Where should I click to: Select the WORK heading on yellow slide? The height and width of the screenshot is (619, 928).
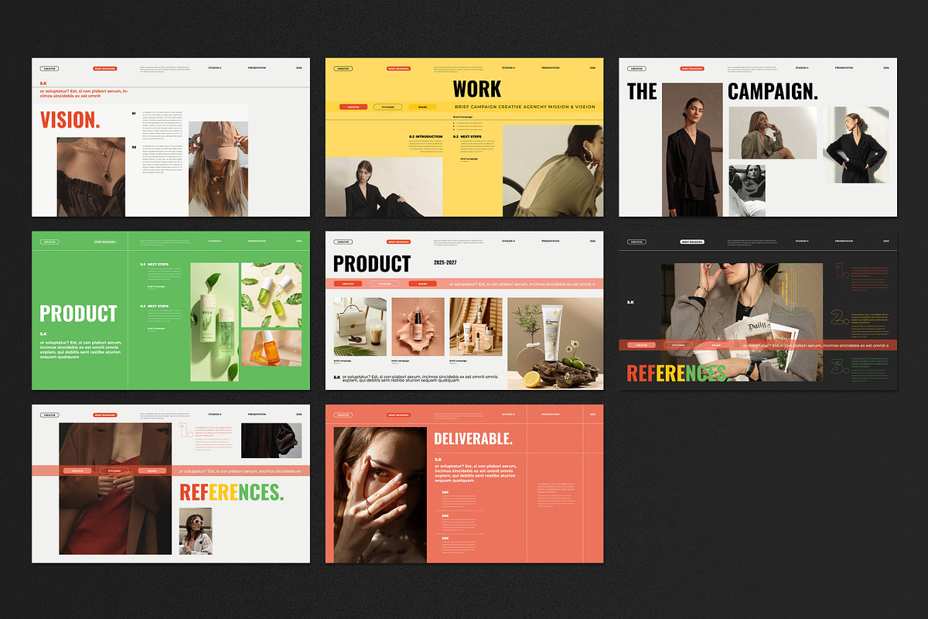(477, 88)
